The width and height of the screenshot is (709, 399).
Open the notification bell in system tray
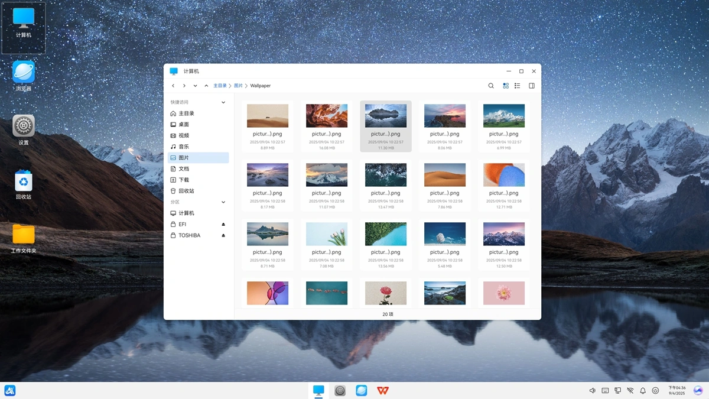coord(643,391)
